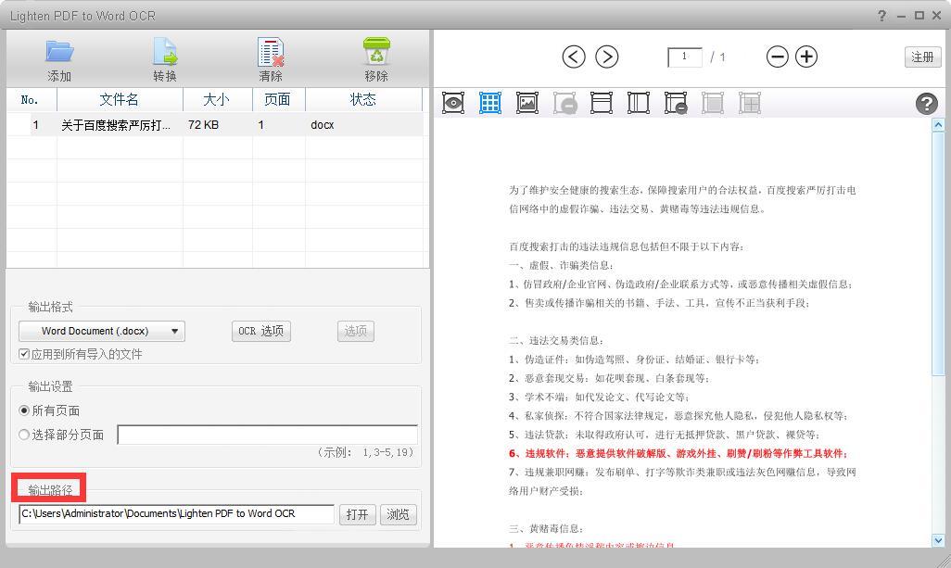The width and height of the screenshot is (951, 568).
Task: Select the mark image area tool
Action: 527,103
